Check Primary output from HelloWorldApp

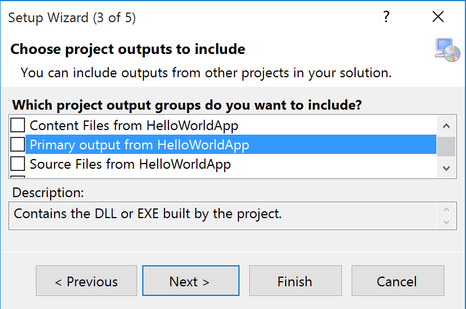click(x=18, y=144)
